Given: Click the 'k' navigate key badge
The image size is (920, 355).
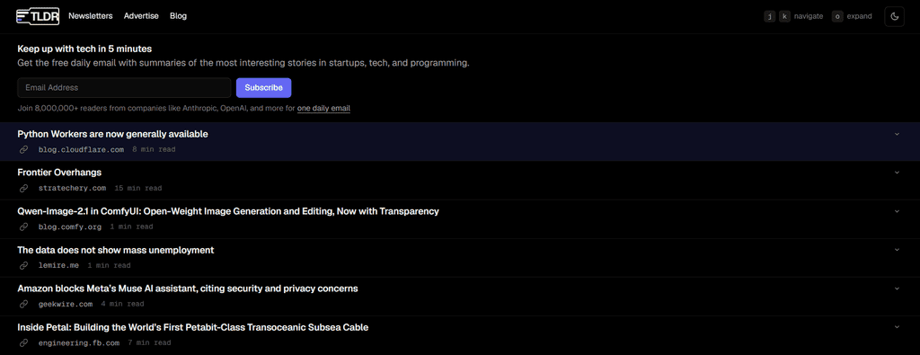Looking at the screenshot, I should (x=784, y=16).
